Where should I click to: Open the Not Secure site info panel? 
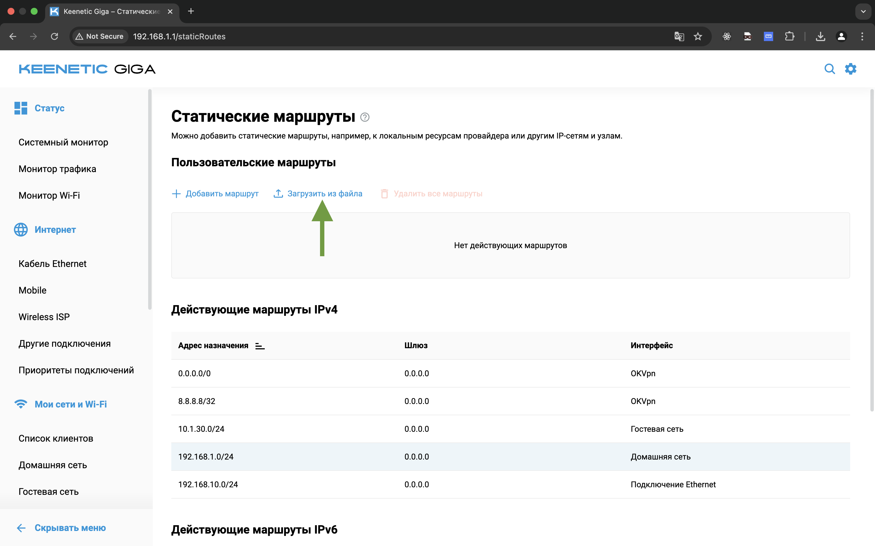pos(99,36)
